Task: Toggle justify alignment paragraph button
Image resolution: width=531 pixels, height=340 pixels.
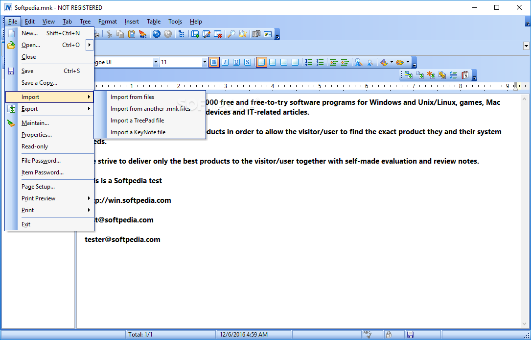Action: (295, 62)
